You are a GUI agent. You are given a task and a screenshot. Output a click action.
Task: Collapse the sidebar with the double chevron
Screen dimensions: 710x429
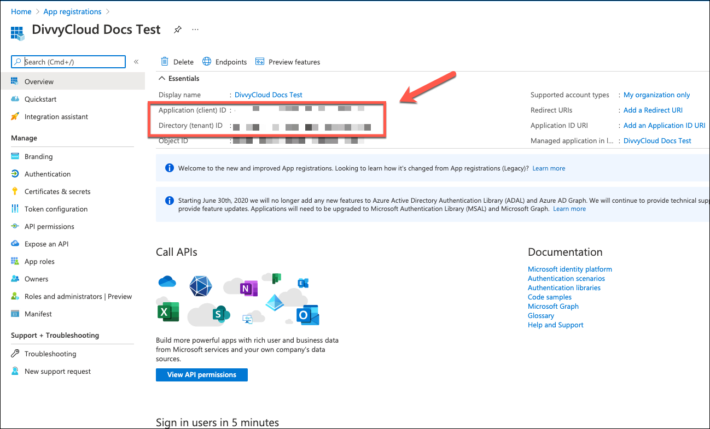pyautogui.click(x=136, y=62)
